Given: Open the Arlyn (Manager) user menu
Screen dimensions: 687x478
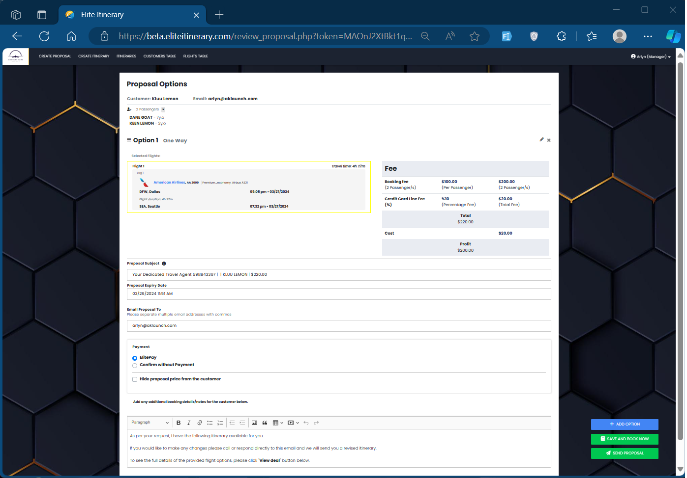Looking at the screenshot, I should tap(651, 56).
